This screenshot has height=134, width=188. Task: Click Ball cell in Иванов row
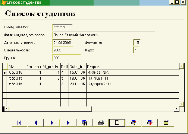coord(65,73)
